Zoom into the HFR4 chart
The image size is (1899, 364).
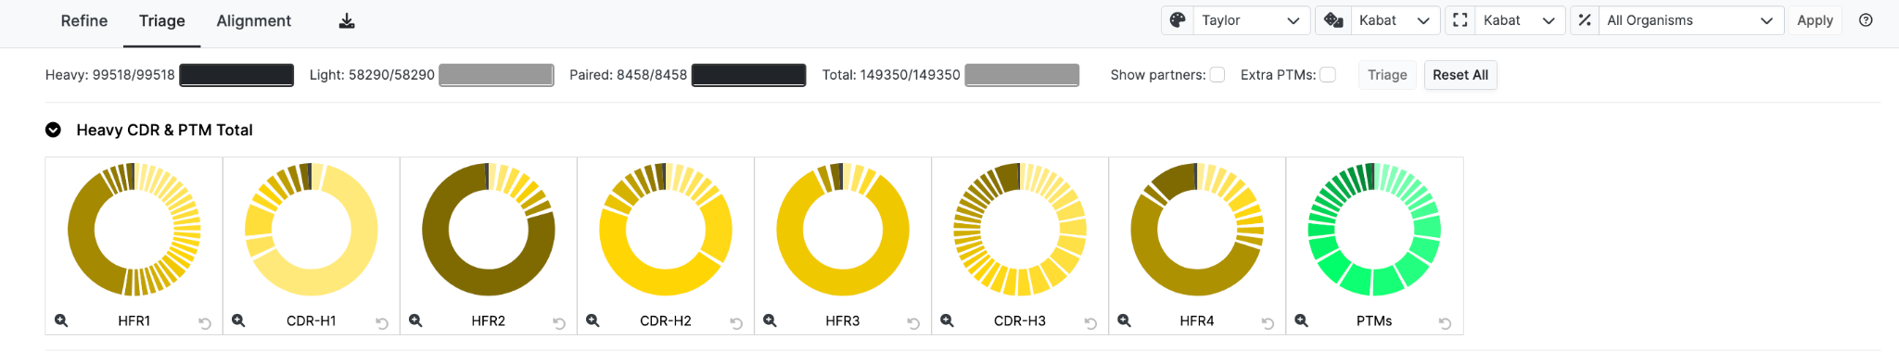pos(1124,320)
